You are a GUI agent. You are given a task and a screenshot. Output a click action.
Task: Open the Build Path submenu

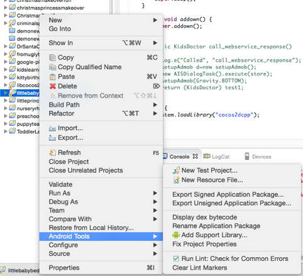click(x=101, y=105)
